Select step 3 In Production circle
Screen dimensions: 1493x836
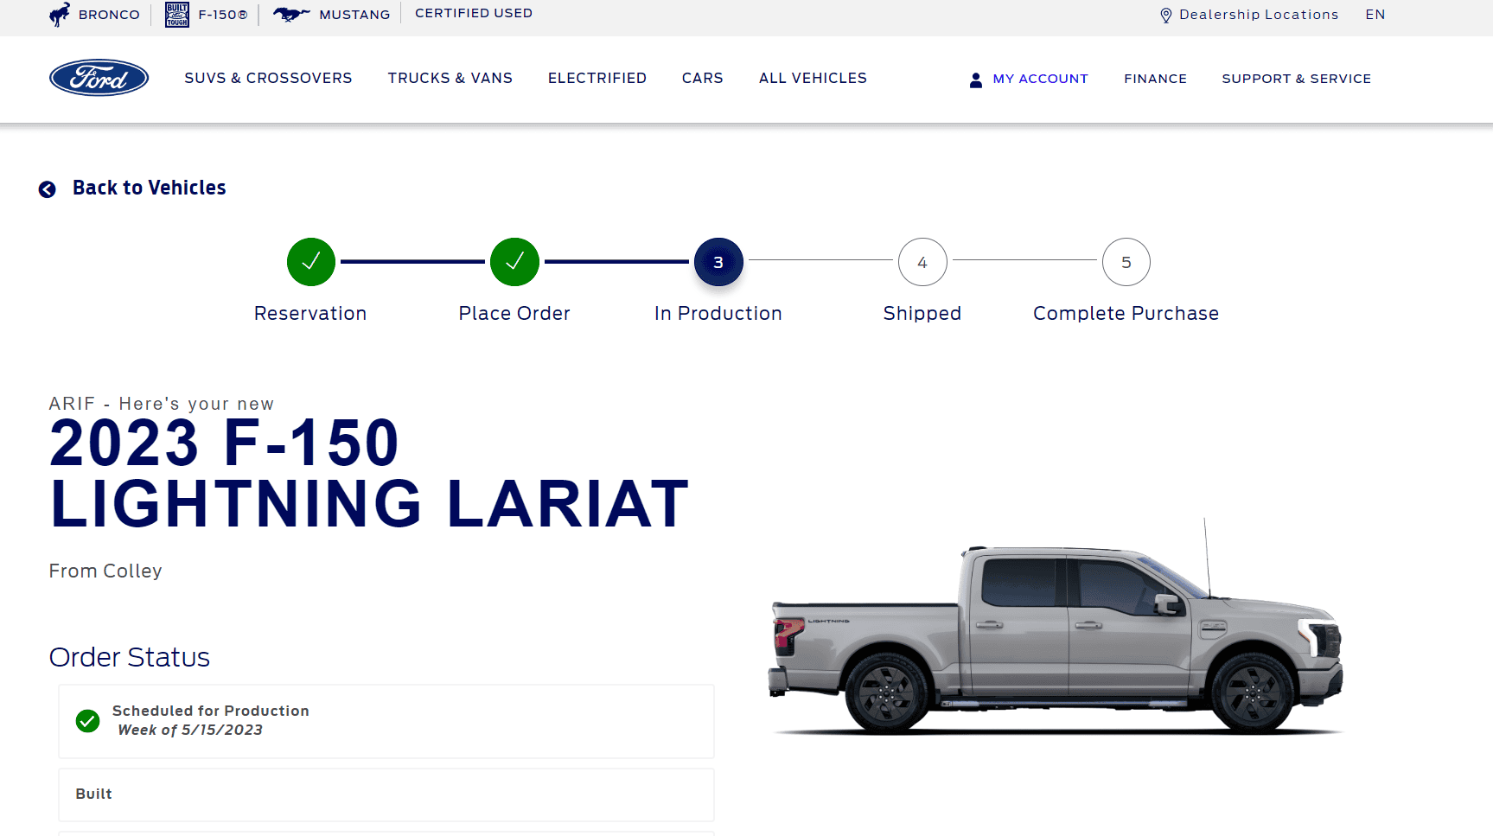click(x=718, y=262)
